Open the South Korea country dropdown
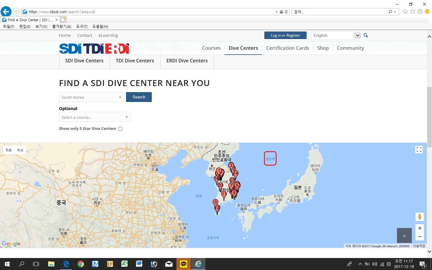Image resolution: width=432 pixels, height=270 pixels. [91, 97]
